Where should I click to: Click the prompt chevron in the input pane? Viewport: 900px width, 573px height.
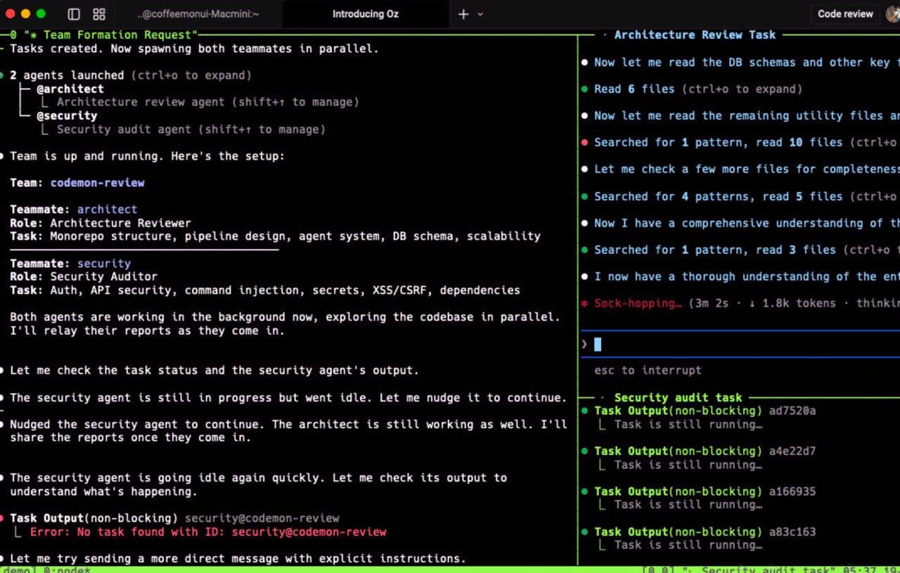(584, 344)
